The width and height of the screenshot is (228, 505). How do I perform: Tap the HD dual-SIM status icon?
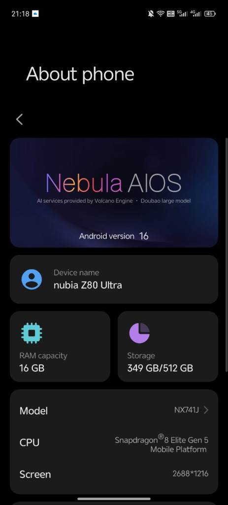pos(171,13)
